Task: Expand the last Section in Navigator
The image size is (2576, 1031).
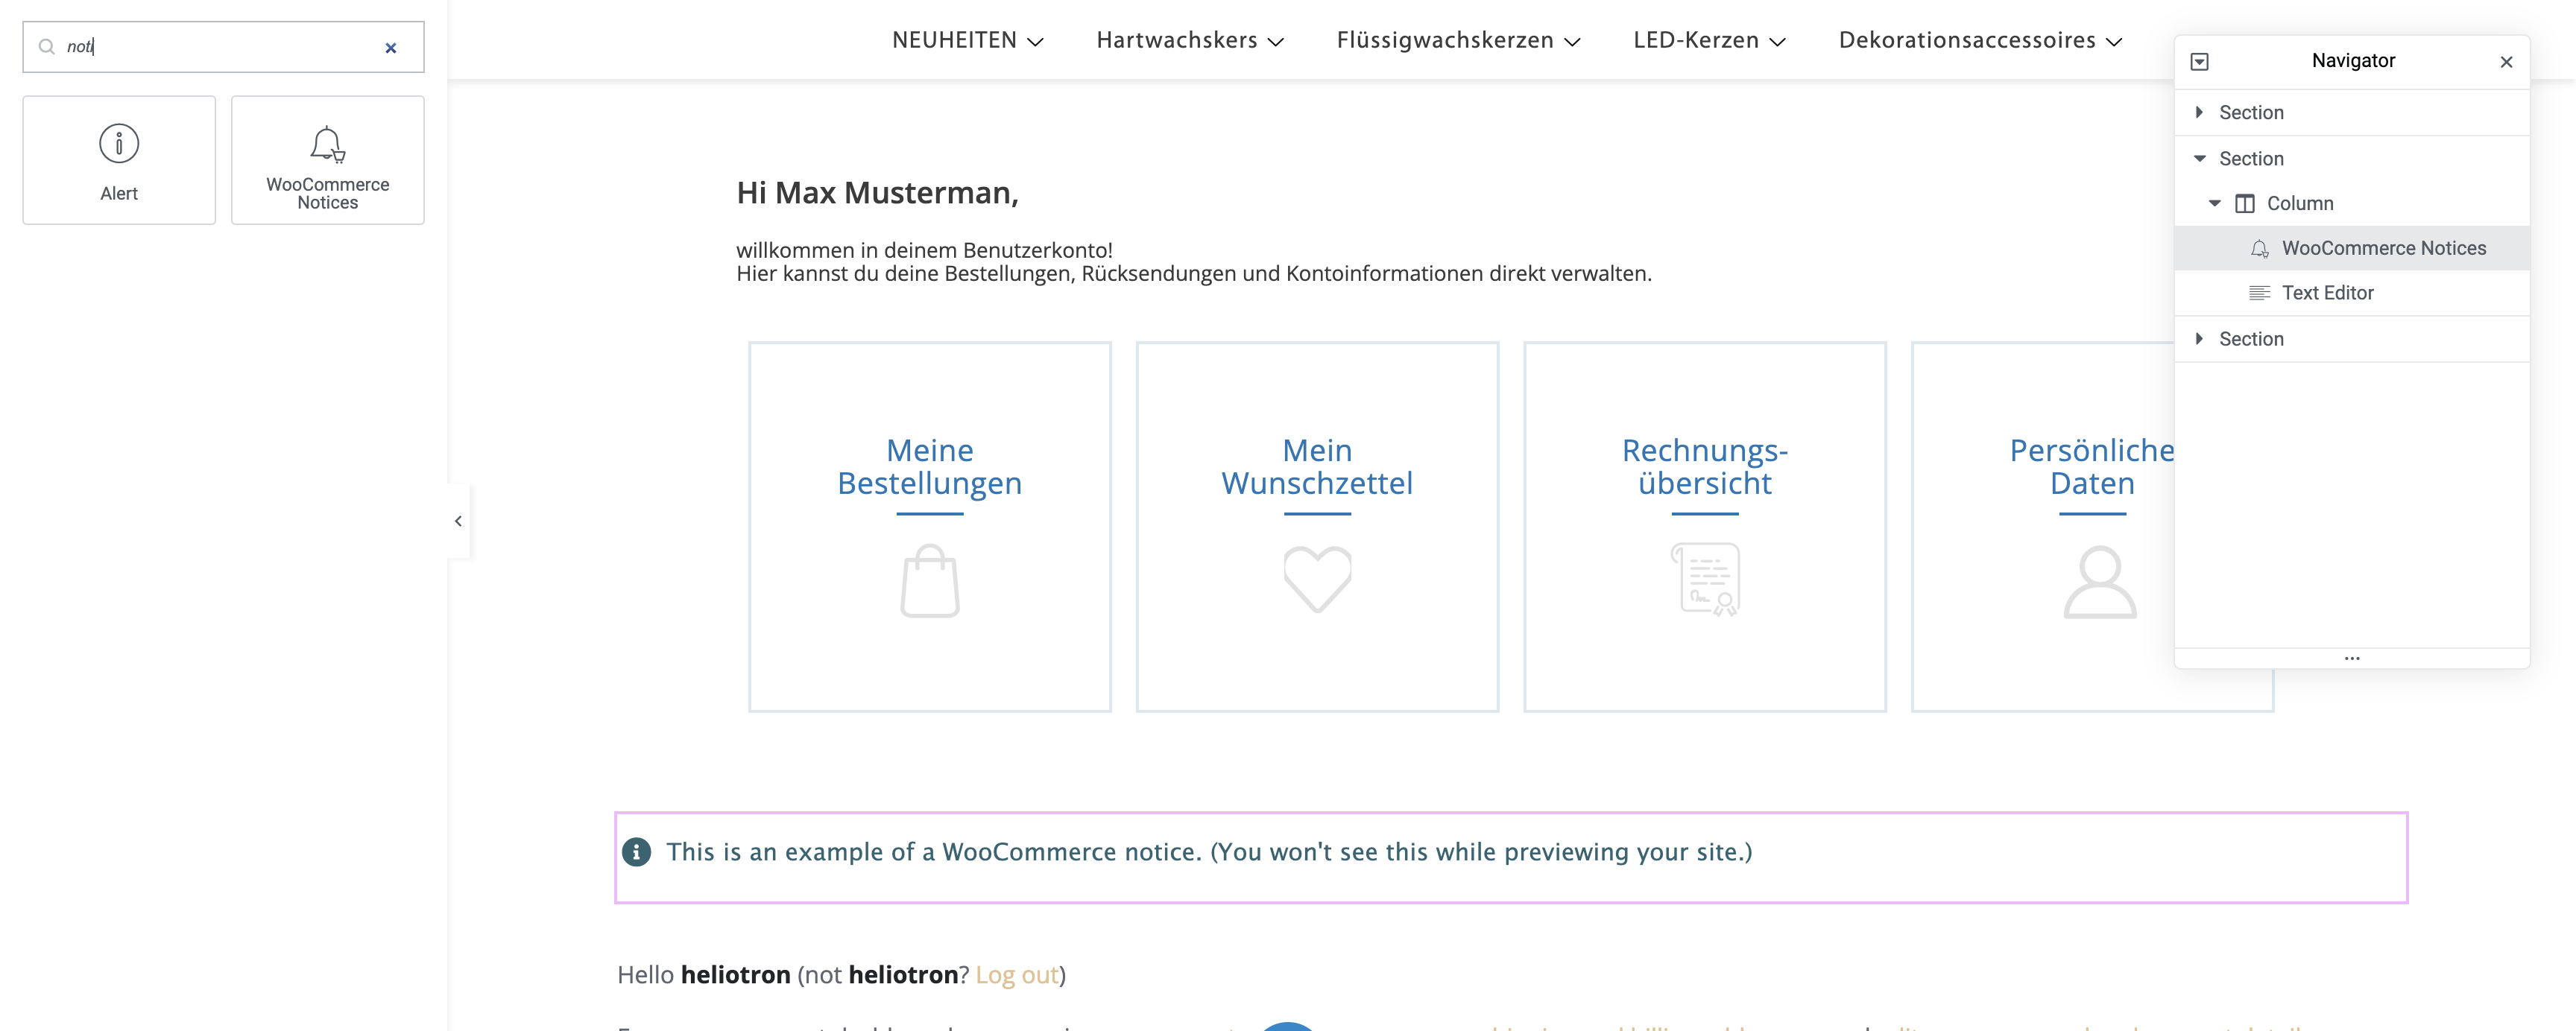Action: pyautogui.click(x=2199, y=339)
